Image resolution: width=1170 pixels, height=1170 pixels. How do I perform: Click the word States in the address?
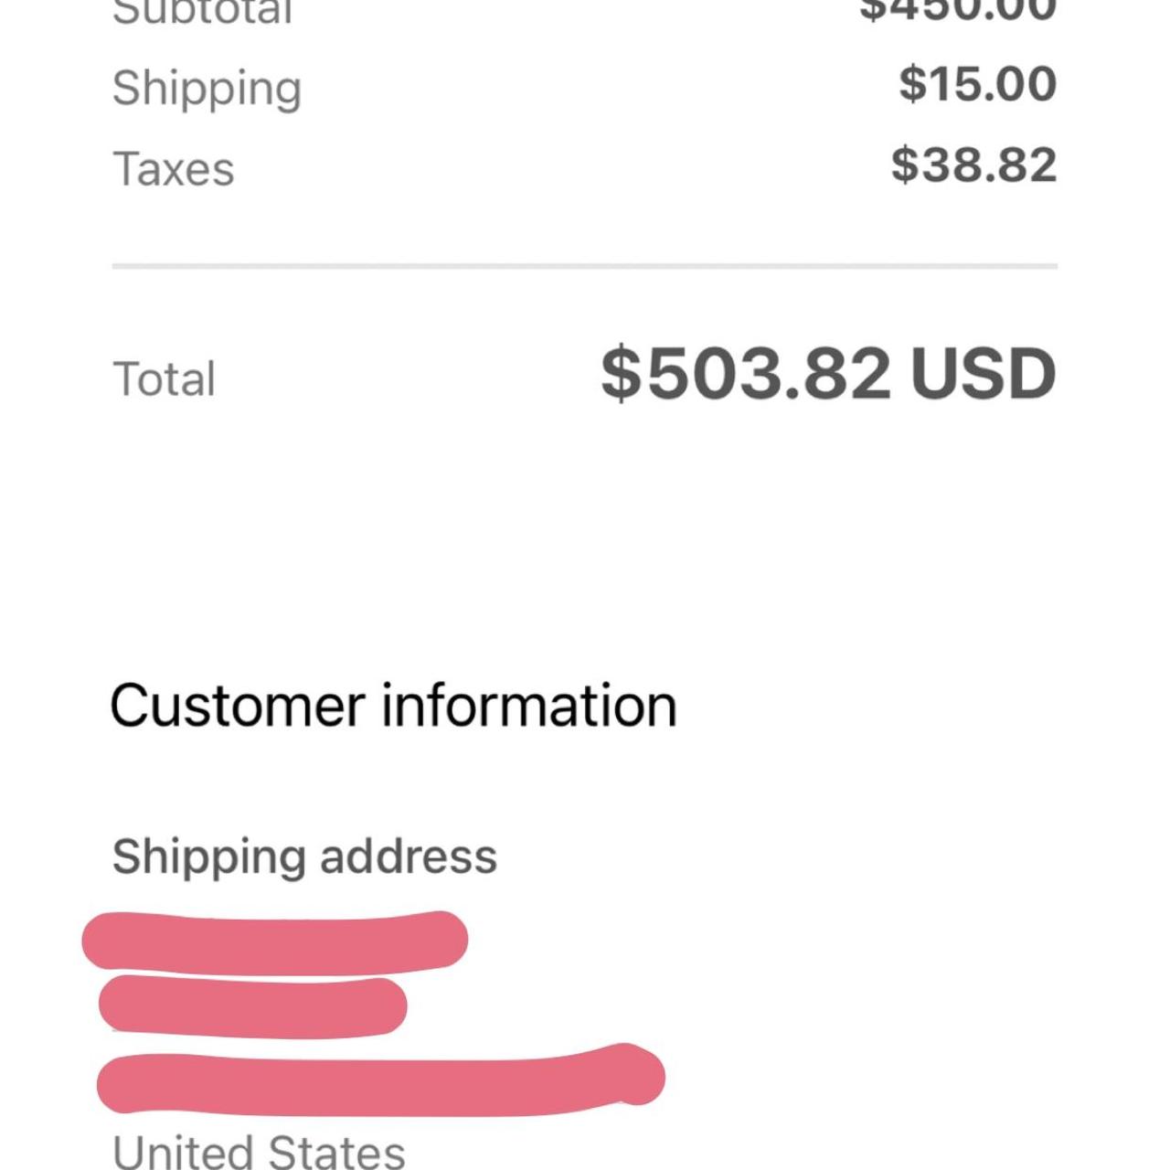336,1152
